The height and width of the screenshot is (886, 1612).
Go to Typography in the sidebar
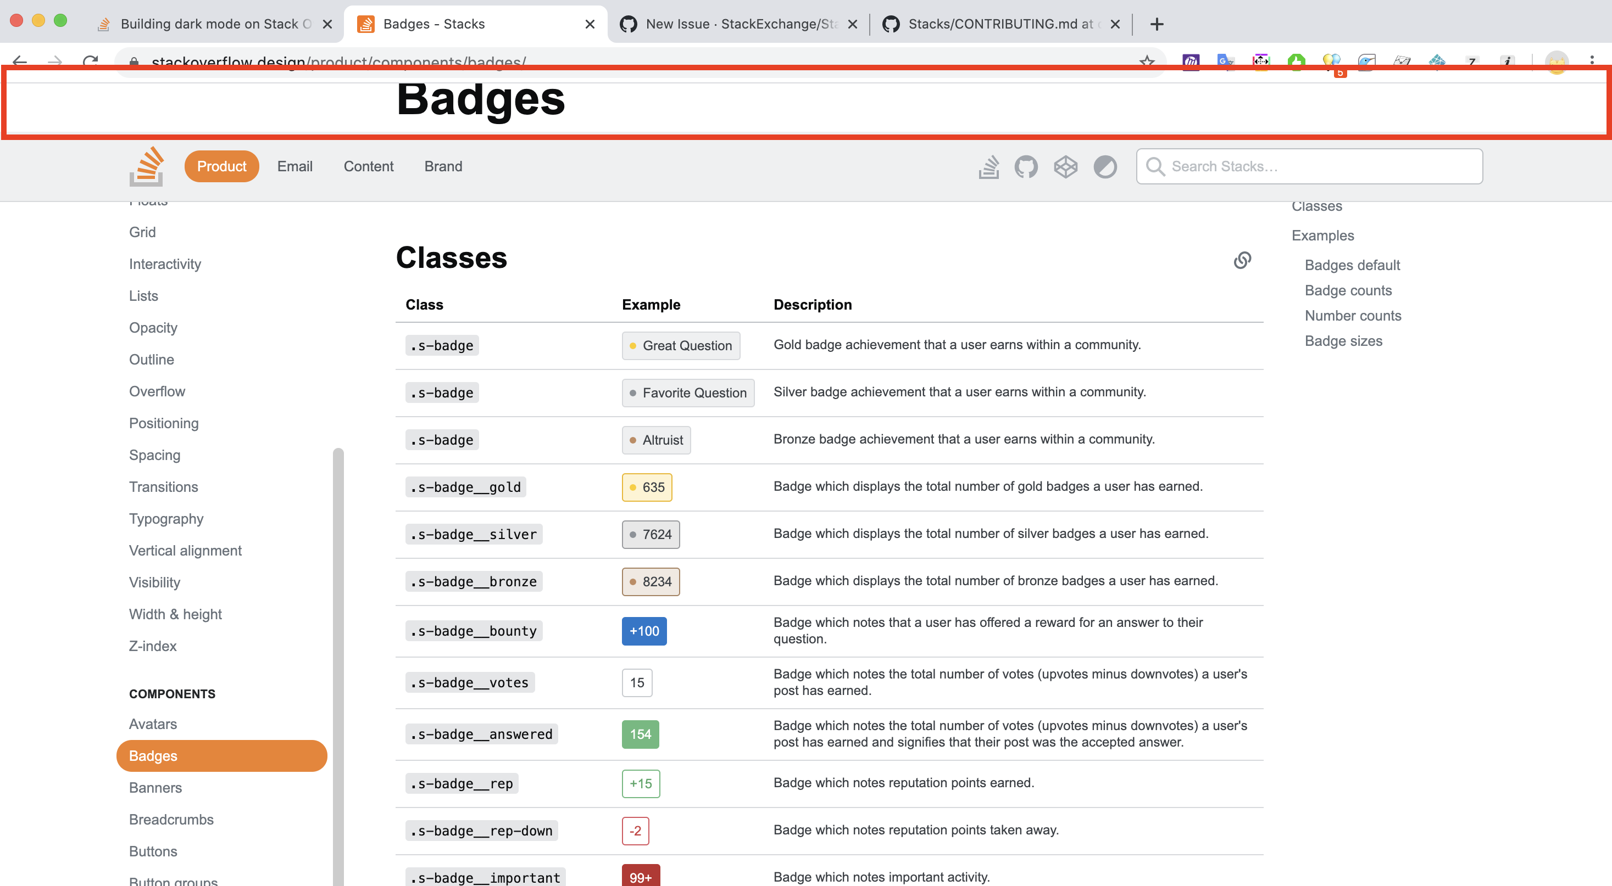click(166, 519)
